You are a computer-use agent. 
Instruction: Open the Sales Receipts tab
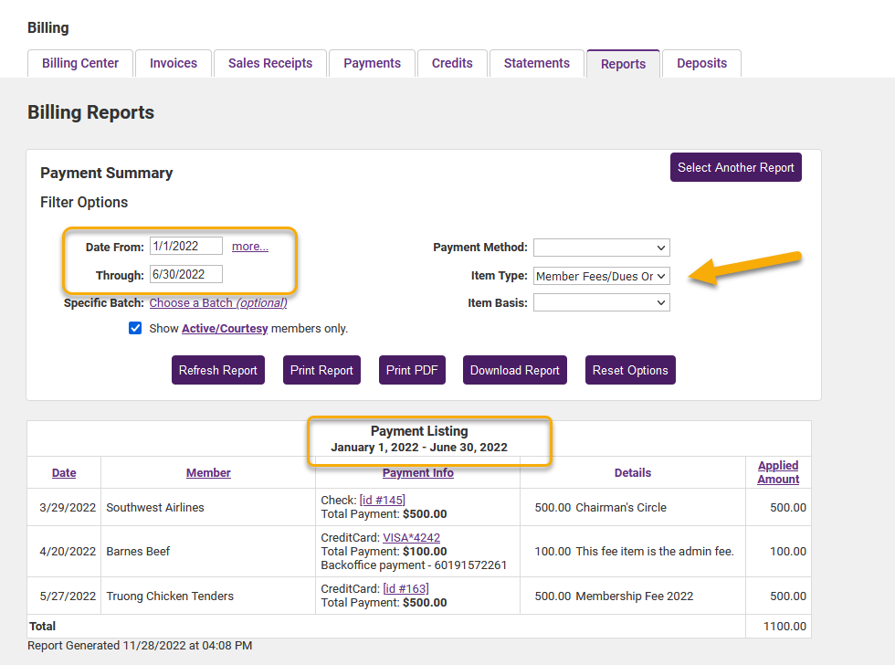point(269,63)
